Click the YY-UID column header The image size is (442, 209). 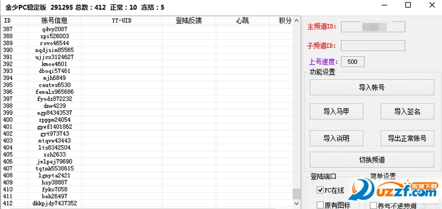[122, 20]
